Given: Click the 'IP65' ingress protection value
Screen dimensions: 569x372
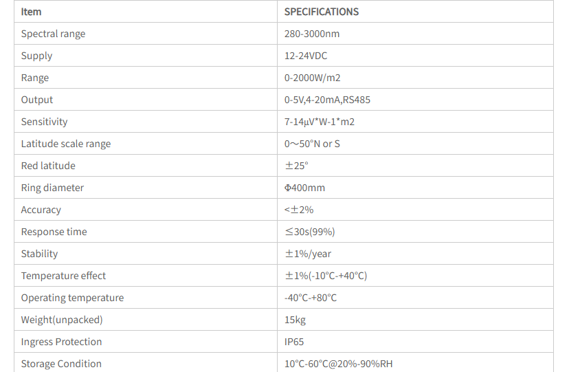Looking at the screenshot, I should (294, 342).
